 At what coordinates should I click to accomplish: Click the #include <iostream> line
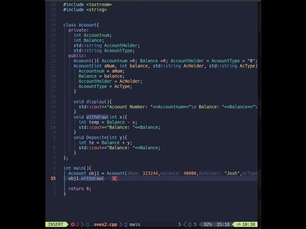click(x=87, y=4)
